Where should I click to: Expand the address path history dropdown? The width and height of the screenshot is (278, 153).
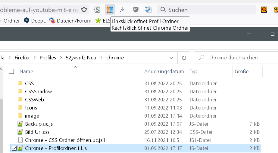[x=171, y=58]
